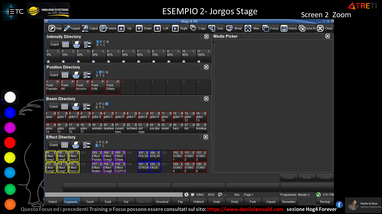Click the Left arrow toolbar button
382x214 pixels.
(x=162, y=29)
